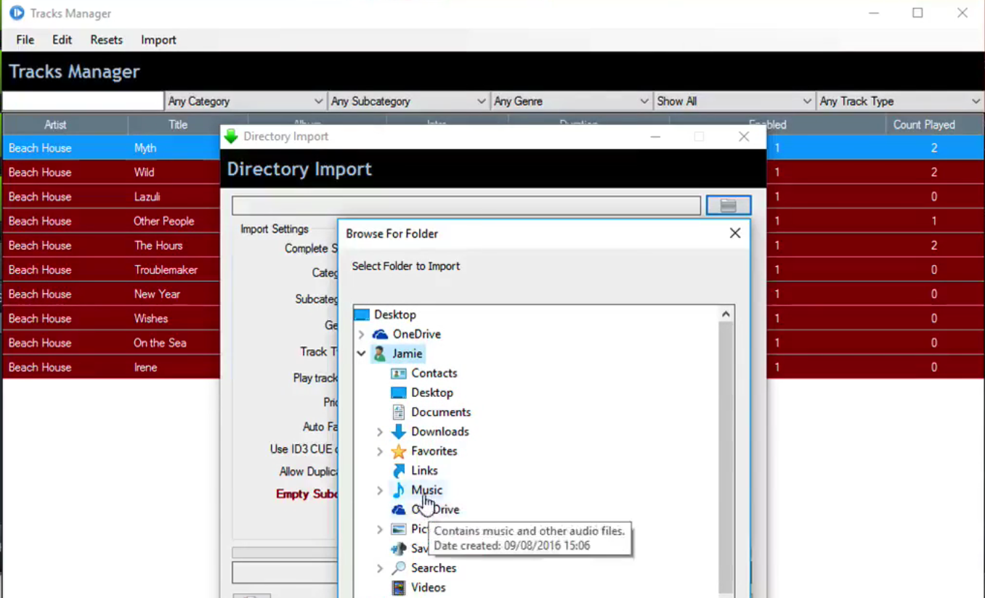Click the Tracks Manager app logo icon
This screenshot has width=985, height=598.
16,13
